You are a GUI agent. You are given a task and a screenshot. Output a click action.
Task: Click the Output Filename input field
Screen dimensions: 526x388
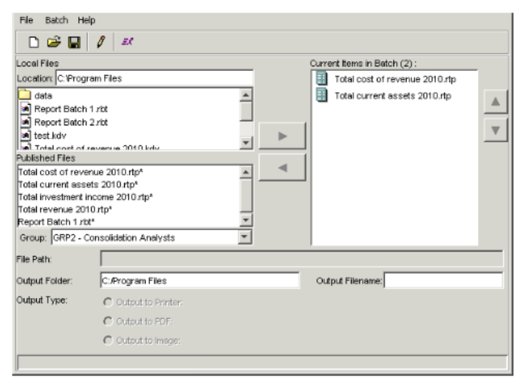[443, 280]
